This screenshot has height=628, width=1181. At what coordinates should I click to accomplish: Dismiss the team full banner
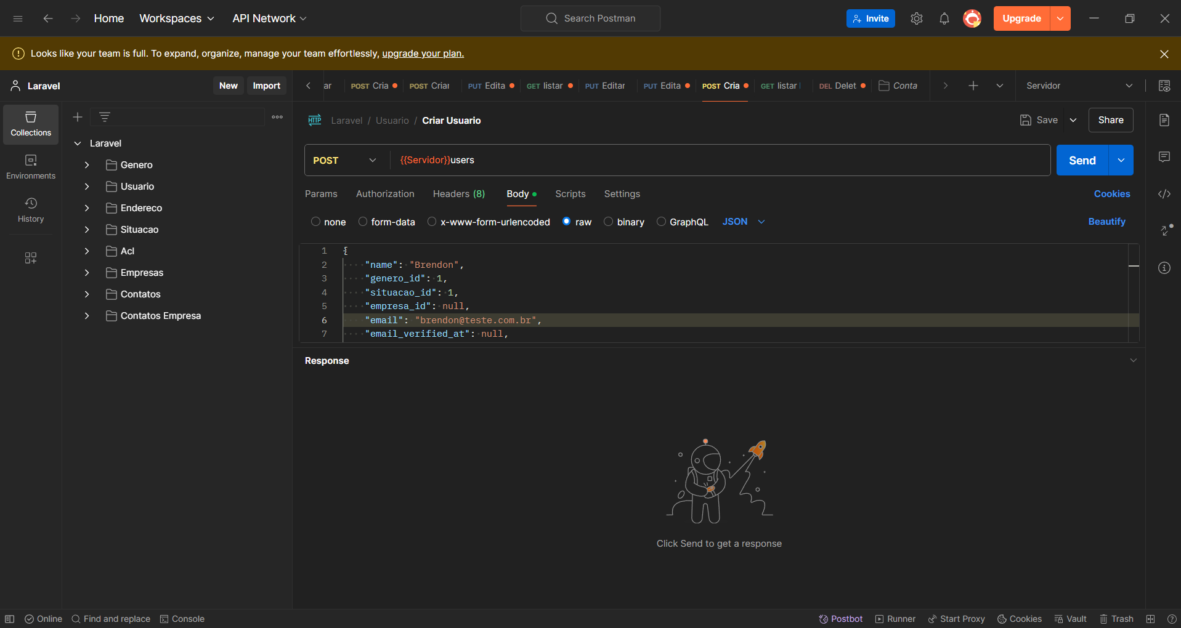(1164, 54)
